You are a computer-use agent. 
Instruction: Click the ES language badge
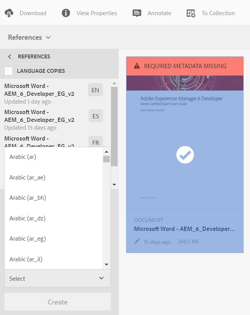[x=96, y=116]
